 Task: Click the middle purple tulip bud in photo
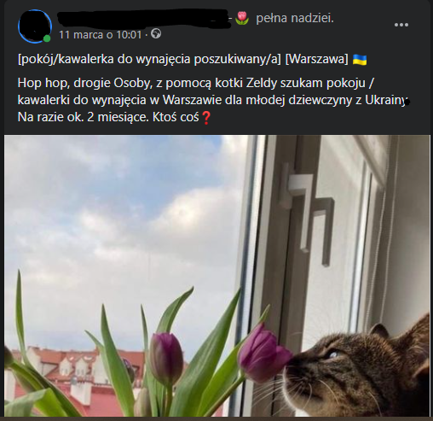(x=166, y=357)
